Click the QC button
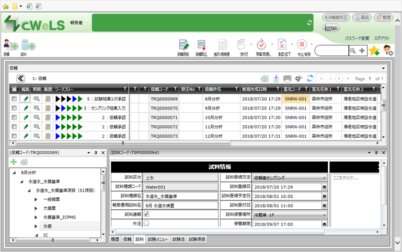This screenshot has width=402, height=252. click(331, 28)
